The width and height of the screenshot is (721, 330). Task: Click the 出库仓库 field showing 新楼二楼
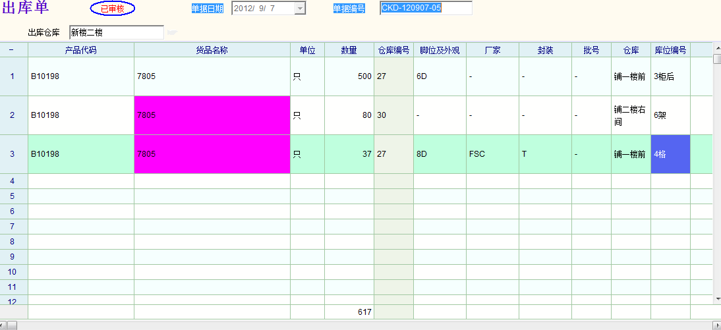pyautogui.click(x=116, y=32)
